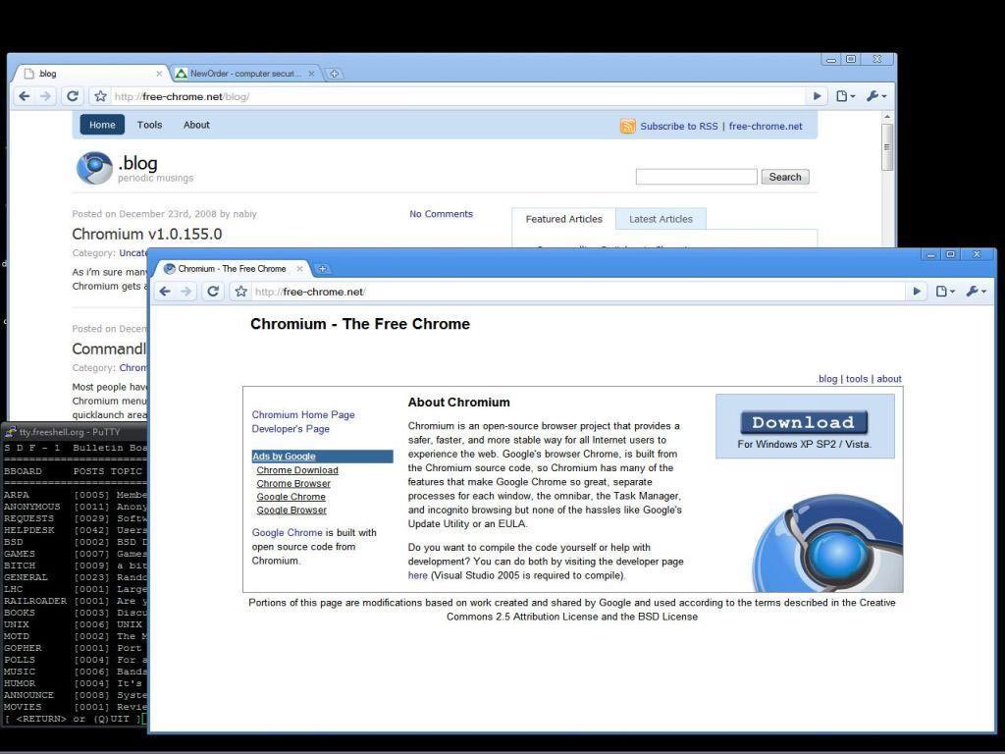
Task: Click MOVIES board row in PuTTY
Action: coord(76,707)
